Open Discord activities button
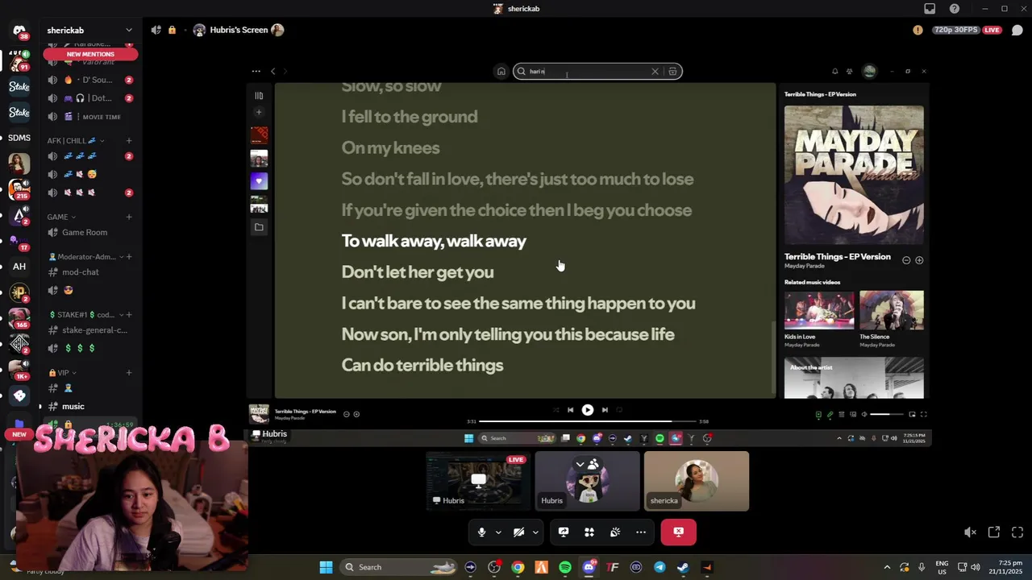This screenshot has width=1032, height=580. pos(589,532)
